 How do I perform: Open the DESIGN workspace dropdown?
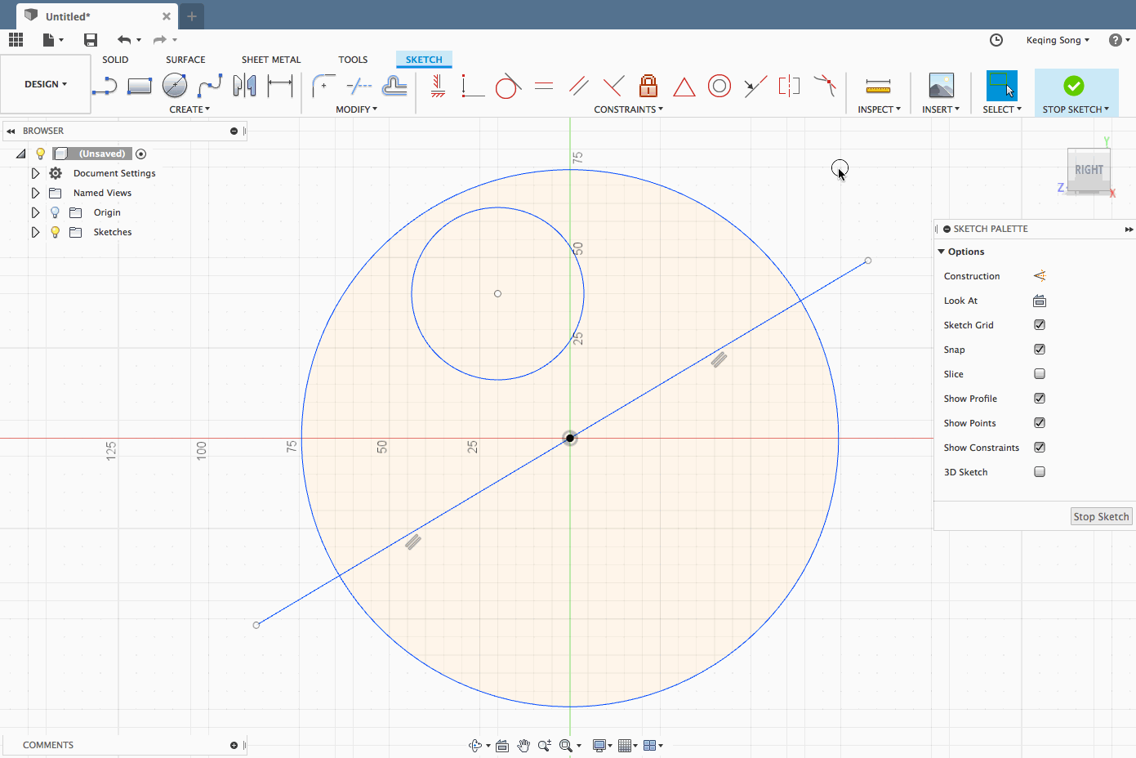tap(46, 84)
